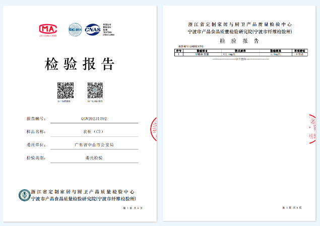
Task: Click inspection type value 委托检验
Action: (x=94, y=158)
